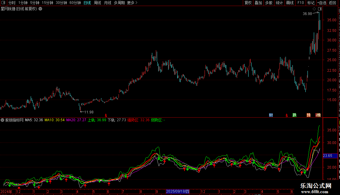Open the orange 预 forecast marker
Viewport: 340px width, 195px height.
click(x=309, y=115)
